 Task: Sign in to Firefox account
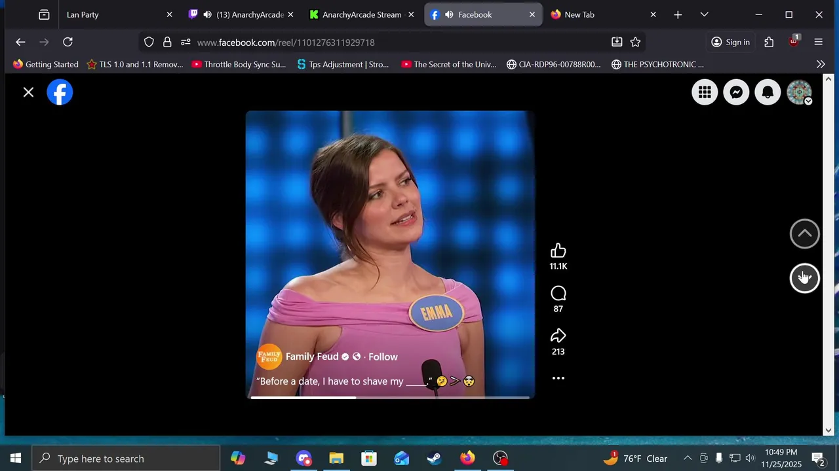coord(730,42)
